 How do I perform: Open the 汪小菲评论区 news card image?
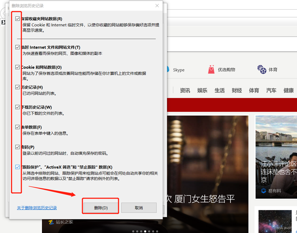[276, 157]
